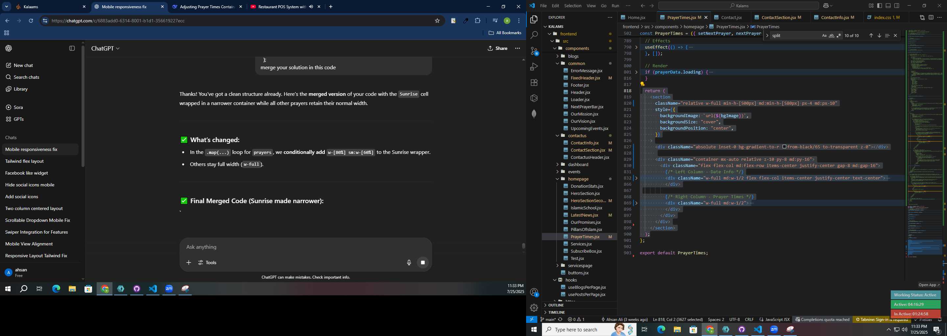Show the code action lightbulb on line 817

coord(643,84)
